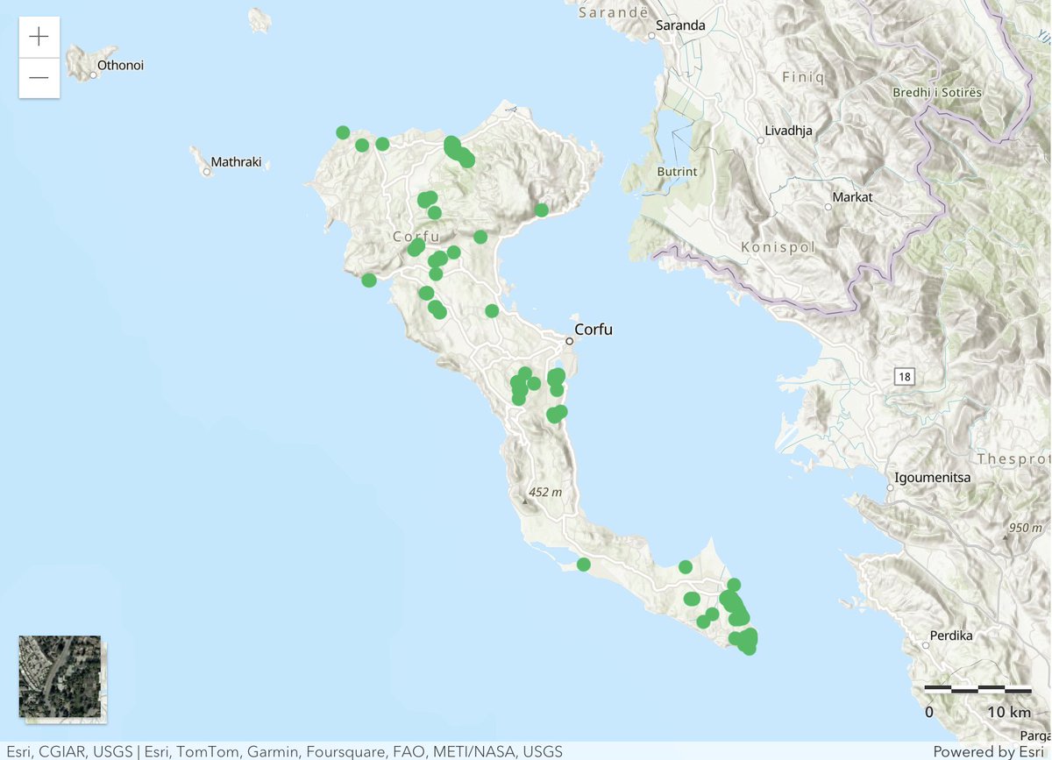Click the Othonoi island label
The image size is (1052, 760).
(x=120, y=64)
